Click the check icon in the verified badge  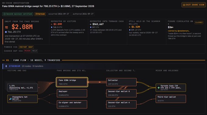5,14
